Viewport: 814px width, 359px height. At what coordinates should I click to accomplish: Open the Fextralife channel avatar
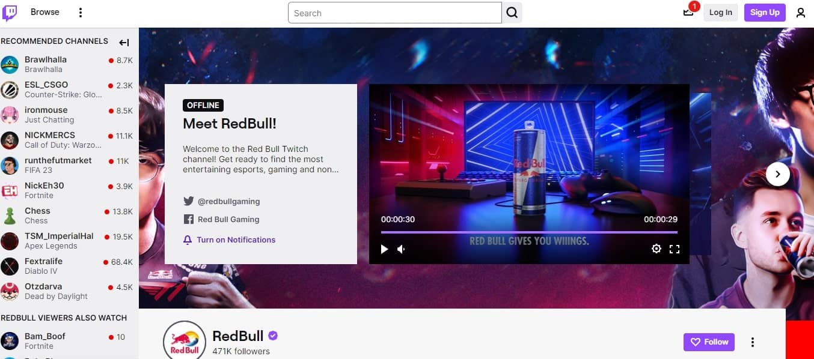tap(10, 266)
